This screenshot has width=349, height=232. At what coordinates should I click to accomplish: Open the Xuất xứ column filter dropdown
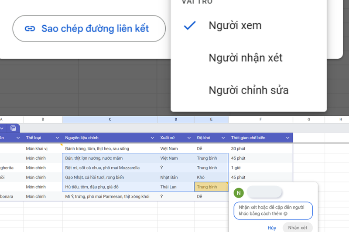click(189, 138)
